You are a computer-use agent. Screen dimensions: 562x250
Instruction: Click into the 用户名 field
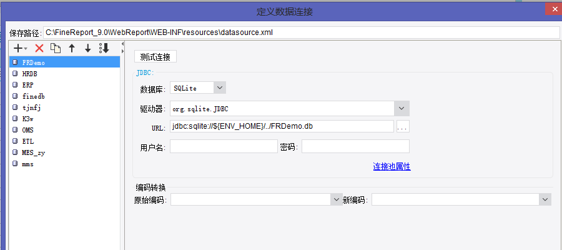coord(224,146)
